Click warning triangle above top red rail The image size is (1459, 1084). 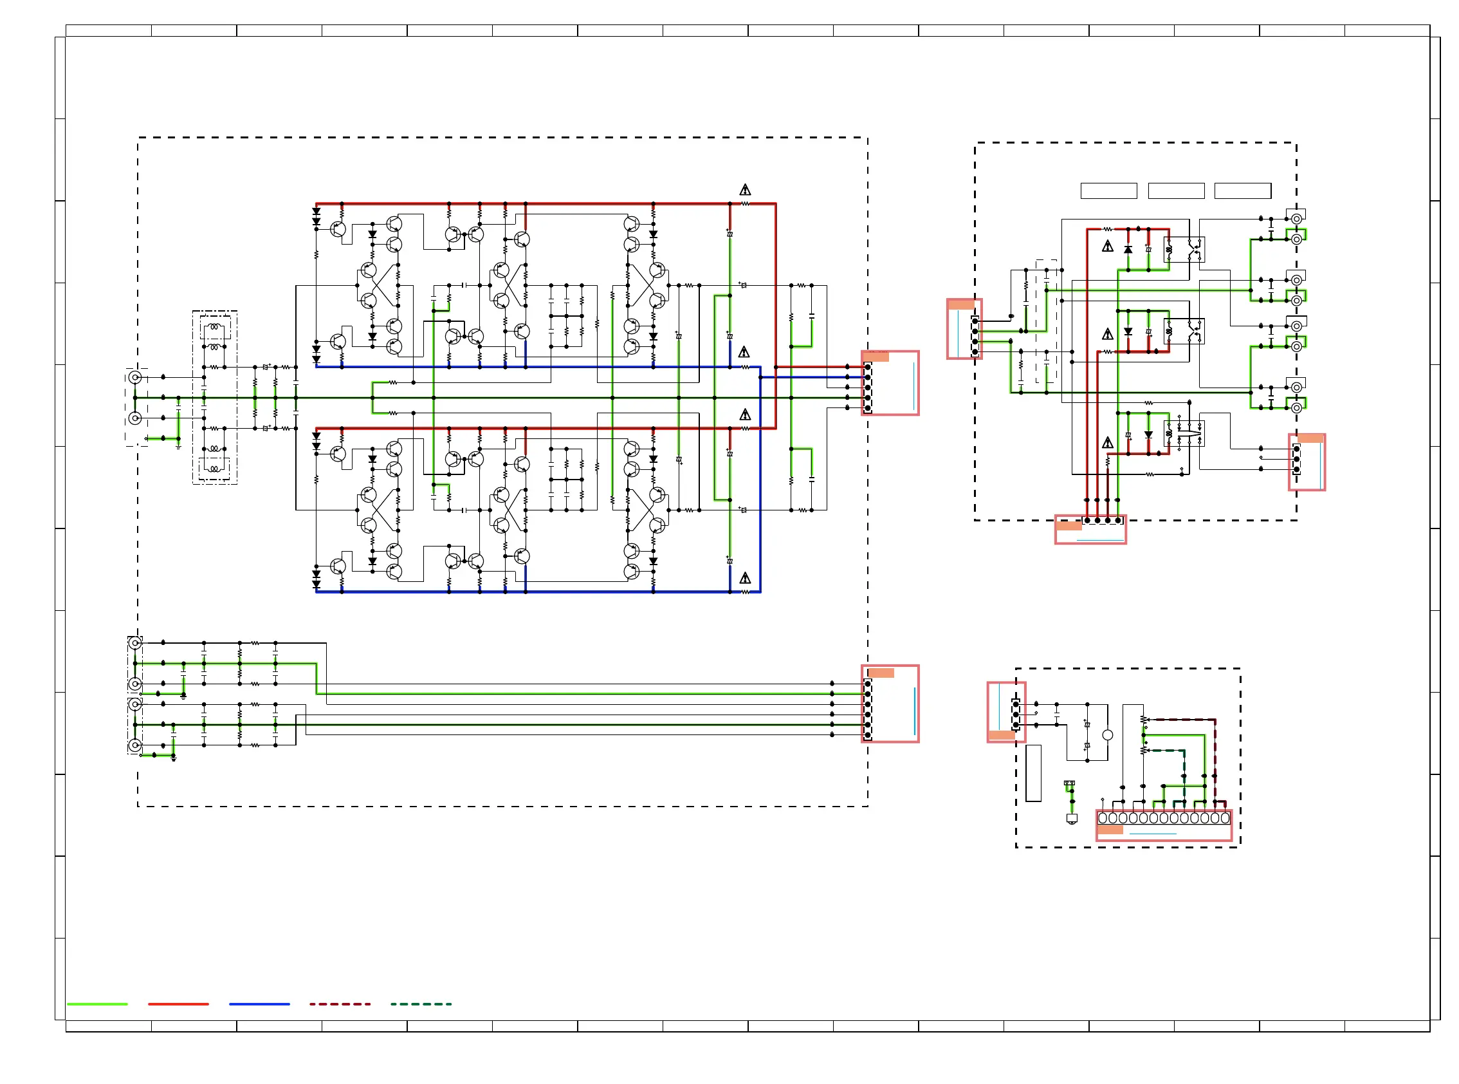745,190
